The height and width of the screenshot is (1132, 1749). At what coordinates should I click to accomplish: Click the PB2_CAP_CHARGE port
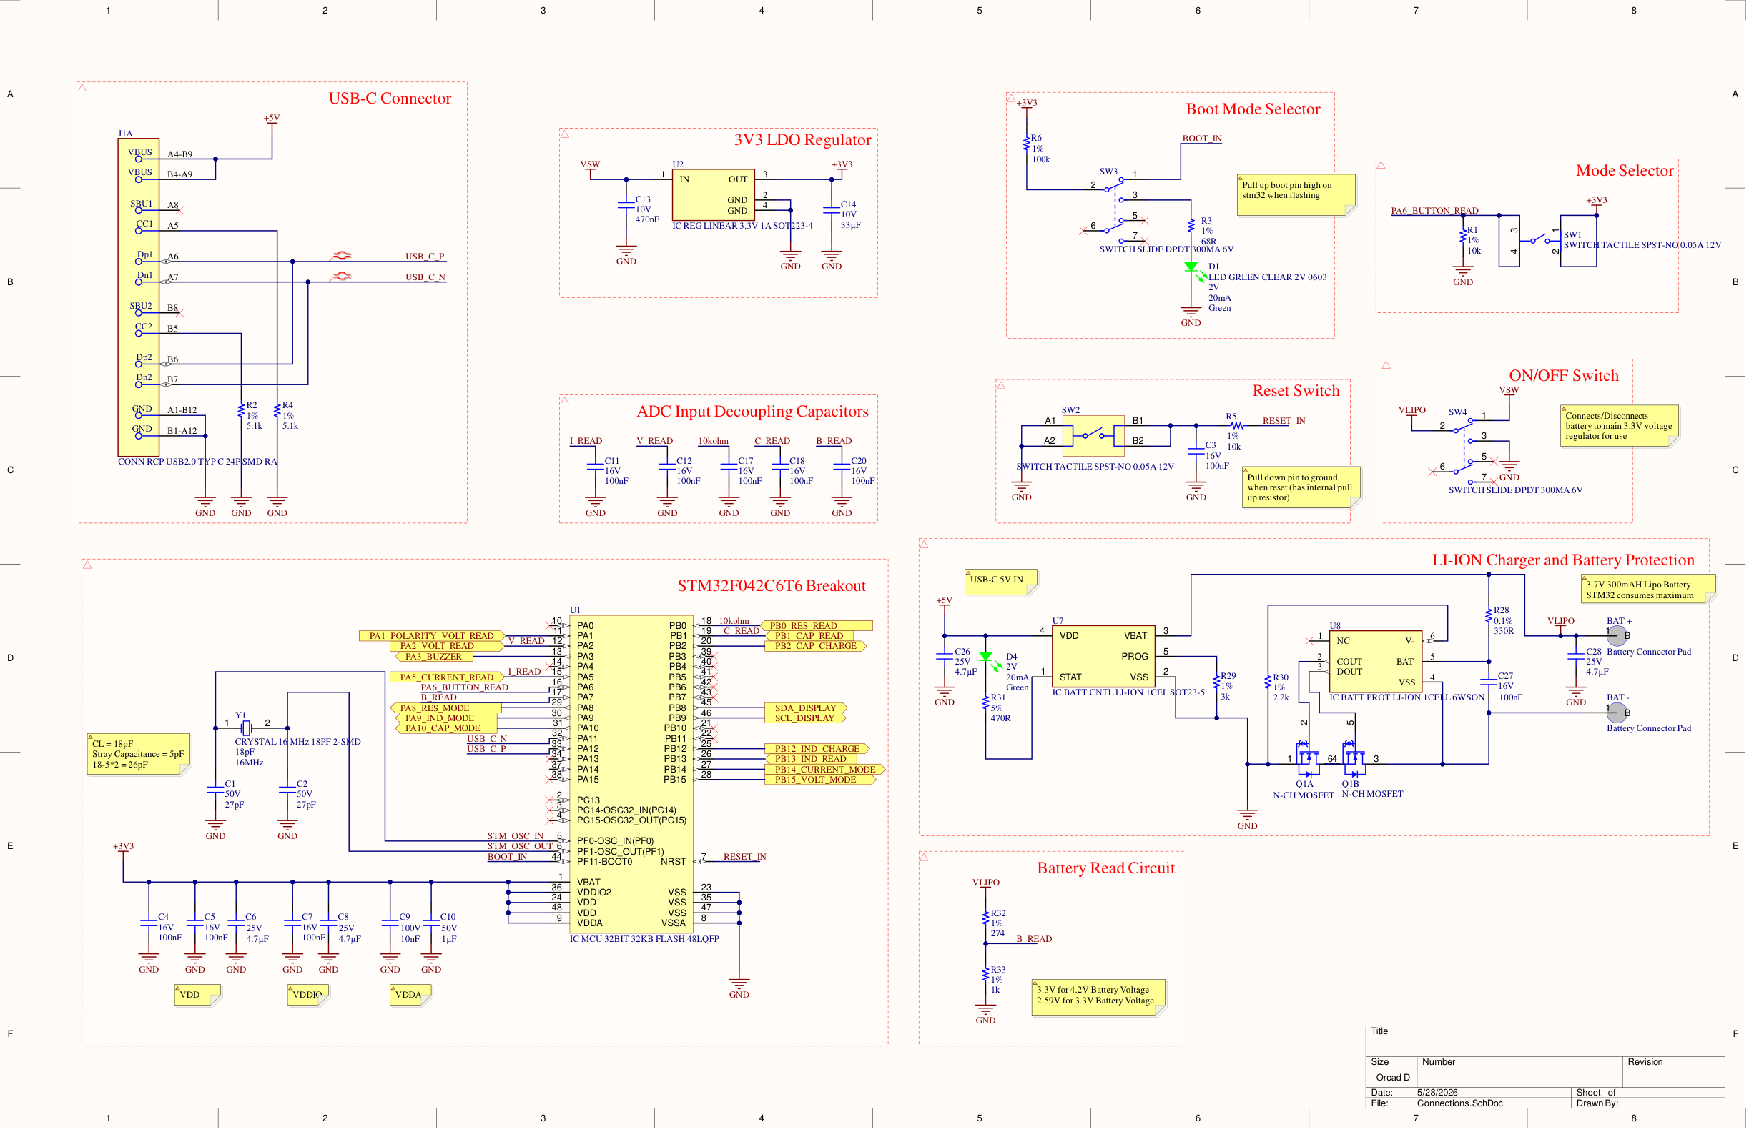point(816,647)
